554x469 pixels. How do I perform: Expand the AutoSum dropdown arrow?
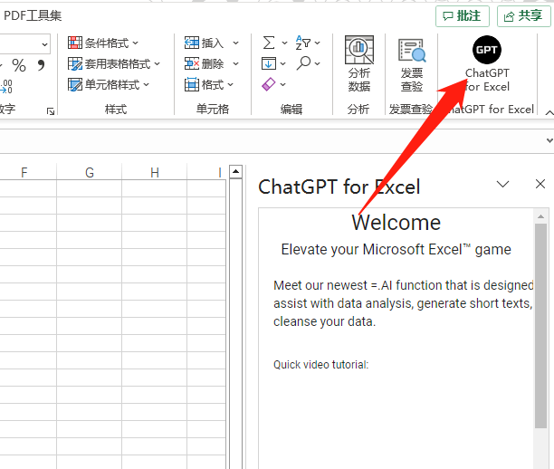(284, 43)
